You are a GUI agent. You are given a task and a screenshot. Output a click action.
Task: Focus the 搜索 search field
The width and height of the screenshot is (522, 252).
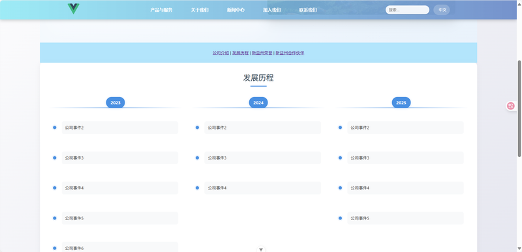407,10
